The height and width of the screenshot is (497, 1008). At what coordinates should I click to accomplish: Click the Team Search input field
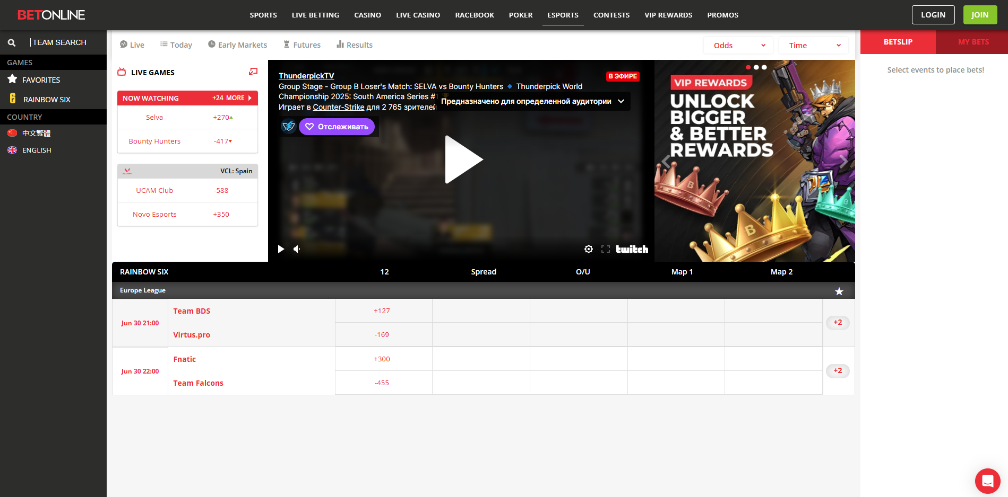66,42
